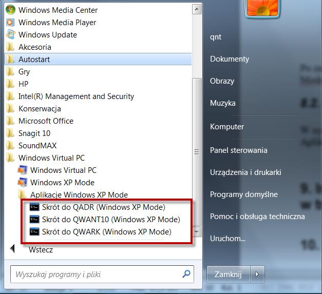322x294 pixels.
Task: Open Obrazy from the right pane
Action: pyautogui.click(x=222, y=81)
